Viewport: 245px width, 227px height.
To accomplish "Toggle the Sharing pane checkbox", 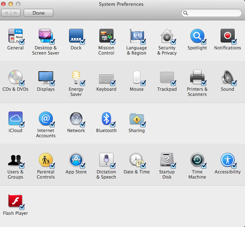I will point(143,124).
